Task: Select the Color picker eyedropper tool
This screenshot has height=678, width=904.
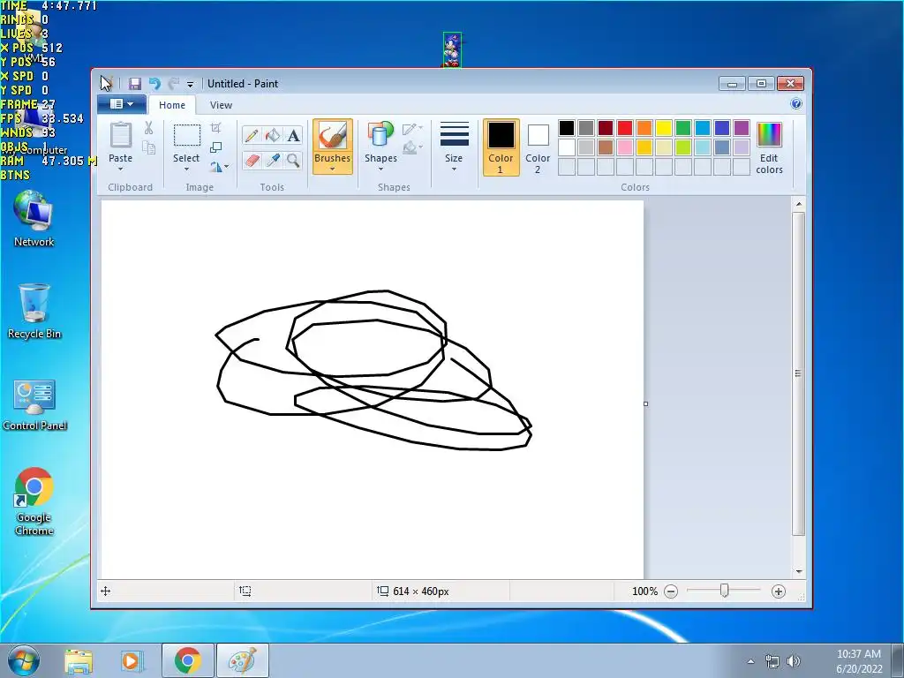Action: pos(272,160)
